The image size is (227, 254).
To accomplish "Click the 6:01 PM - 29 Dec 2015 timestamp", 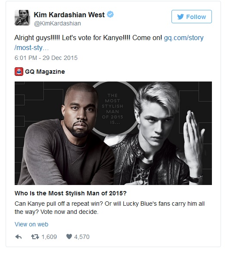I will (46, 58).
